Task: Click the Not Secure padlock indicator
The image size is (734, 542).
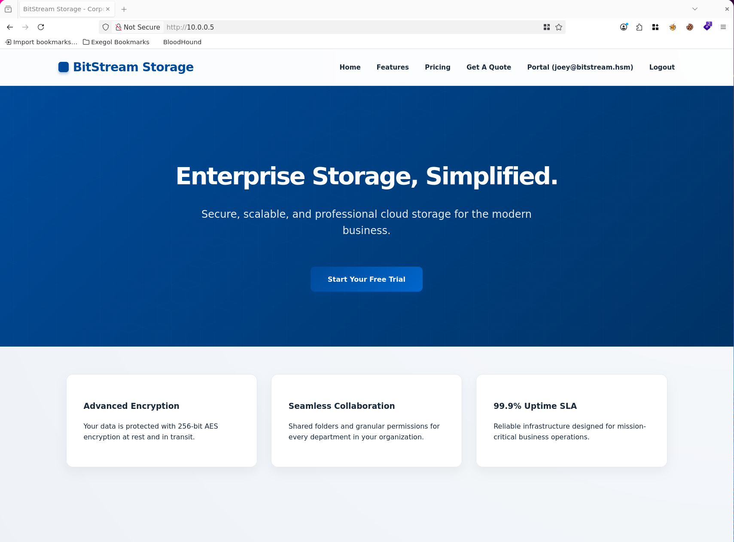Action: click(138, 27)
